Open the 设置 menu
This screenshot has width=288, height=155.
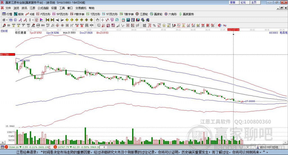tap(54, 8)
